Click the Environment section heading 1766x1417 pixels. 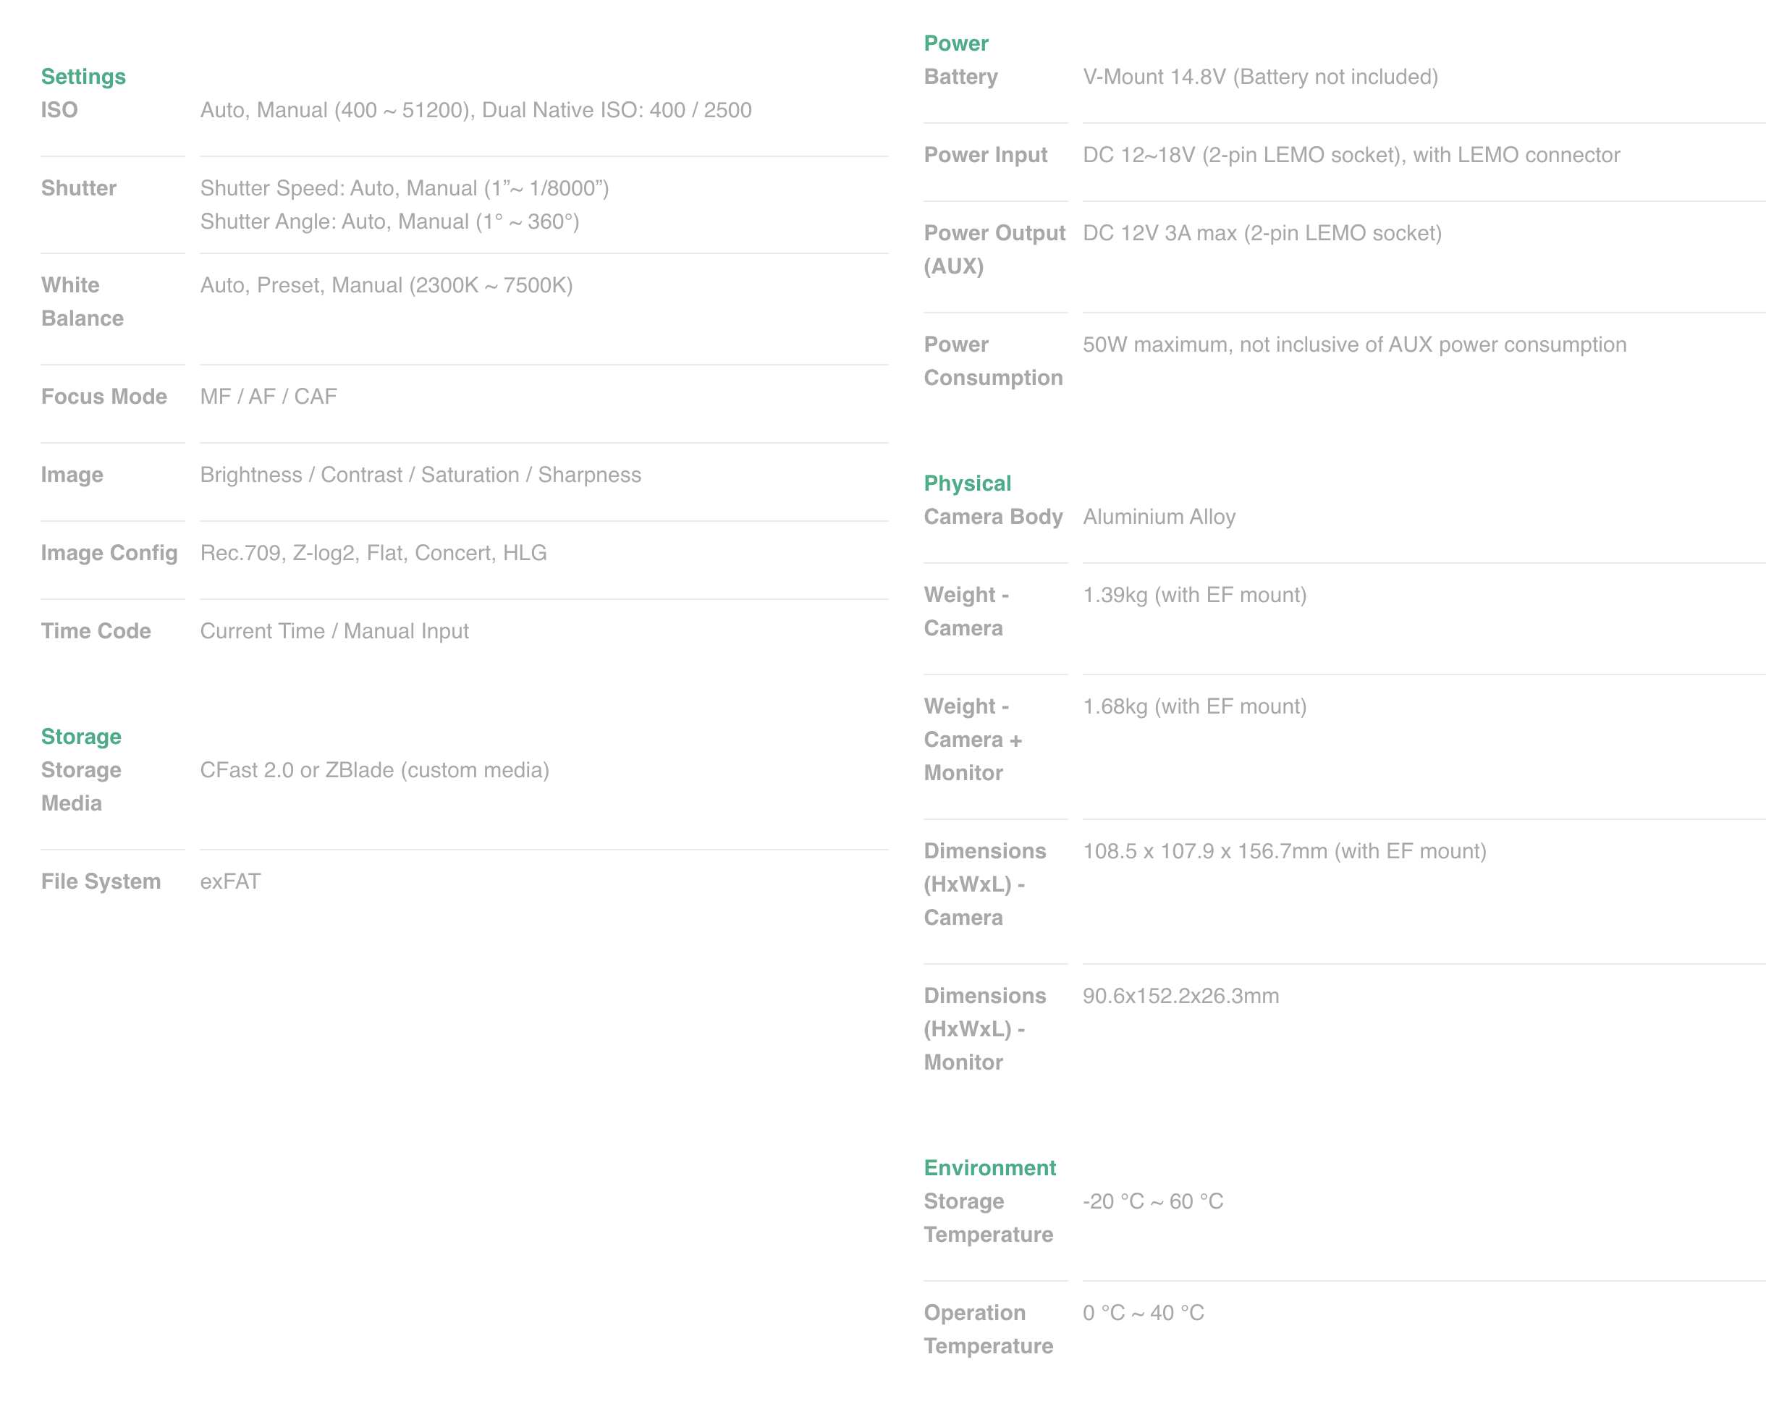pos(989,1167)
